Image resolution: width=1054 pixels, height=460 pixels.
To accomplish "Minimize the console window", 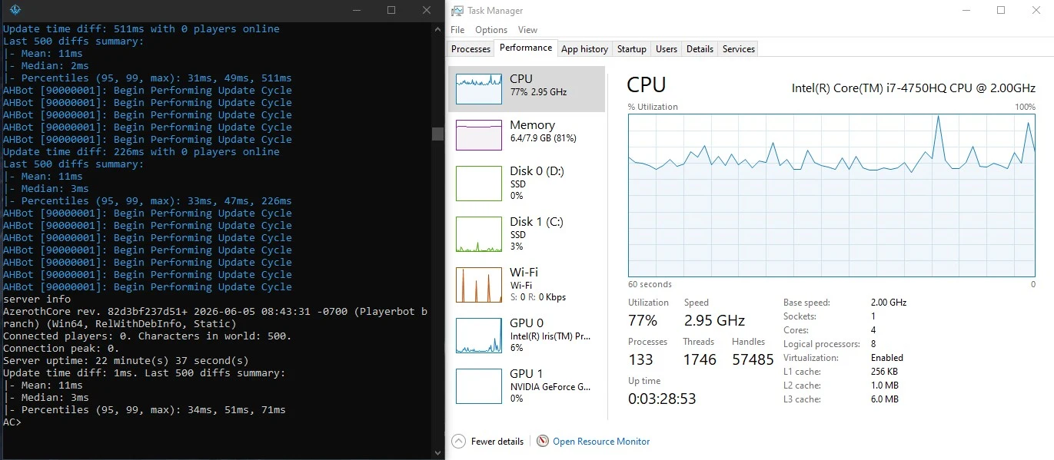I will (356, 10).
